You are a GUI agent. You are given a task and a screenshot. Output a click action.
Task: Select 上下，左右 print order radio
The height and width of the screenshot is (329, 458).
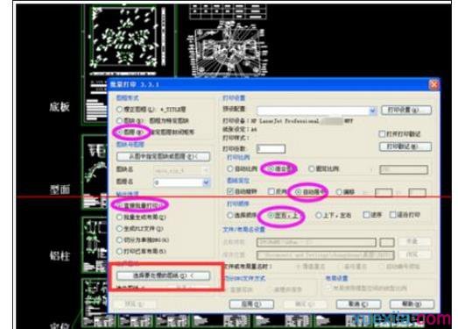(319, 216)
